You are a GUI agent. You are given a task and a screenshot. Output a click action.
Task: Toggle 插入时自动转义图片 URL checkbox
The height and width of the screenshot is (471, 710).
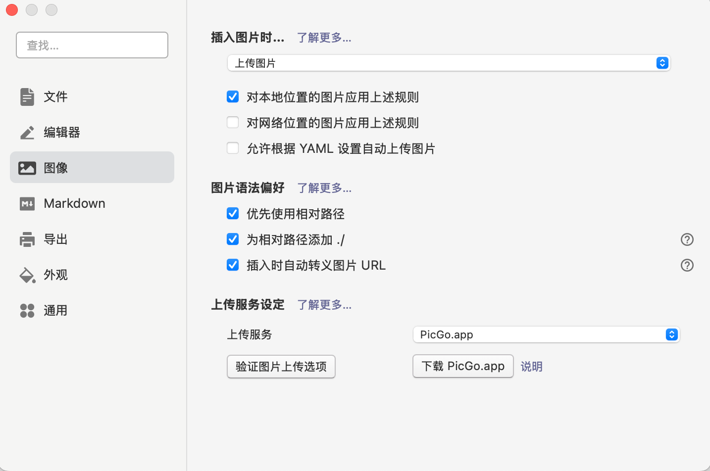click(233, 265)
